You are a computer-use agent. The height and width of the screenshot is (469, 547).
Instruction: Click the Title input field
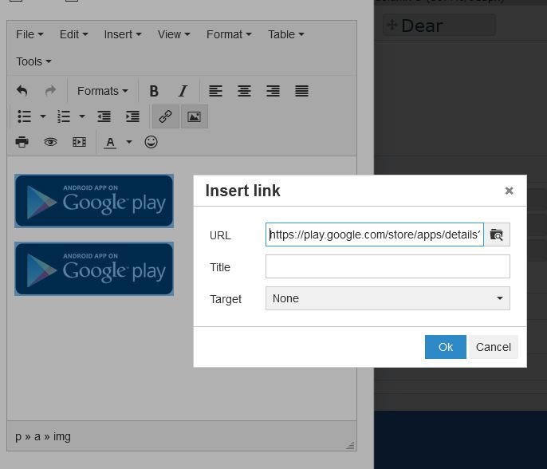pos(388,266)
